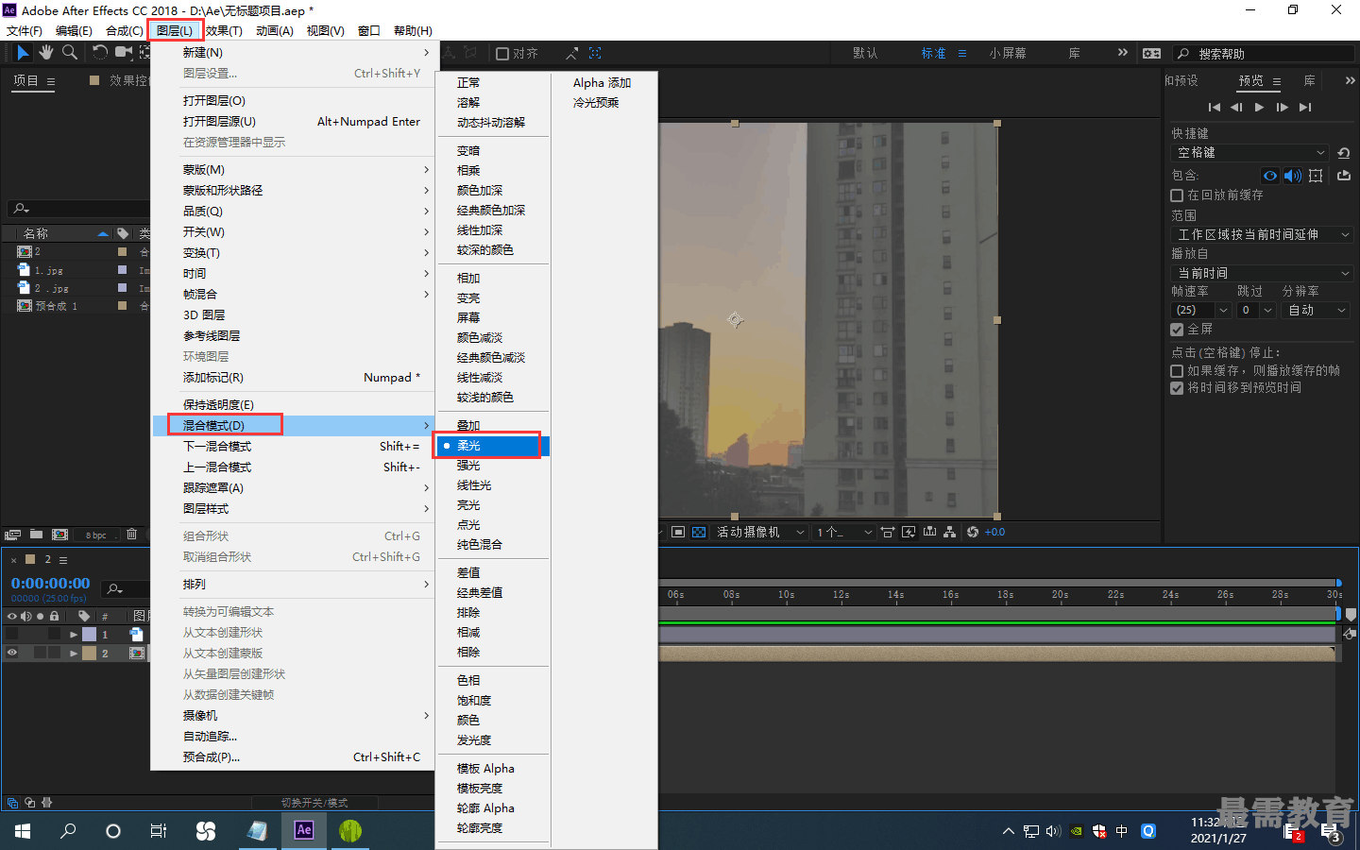Step forward one frame in Preview

[1282, 107]
